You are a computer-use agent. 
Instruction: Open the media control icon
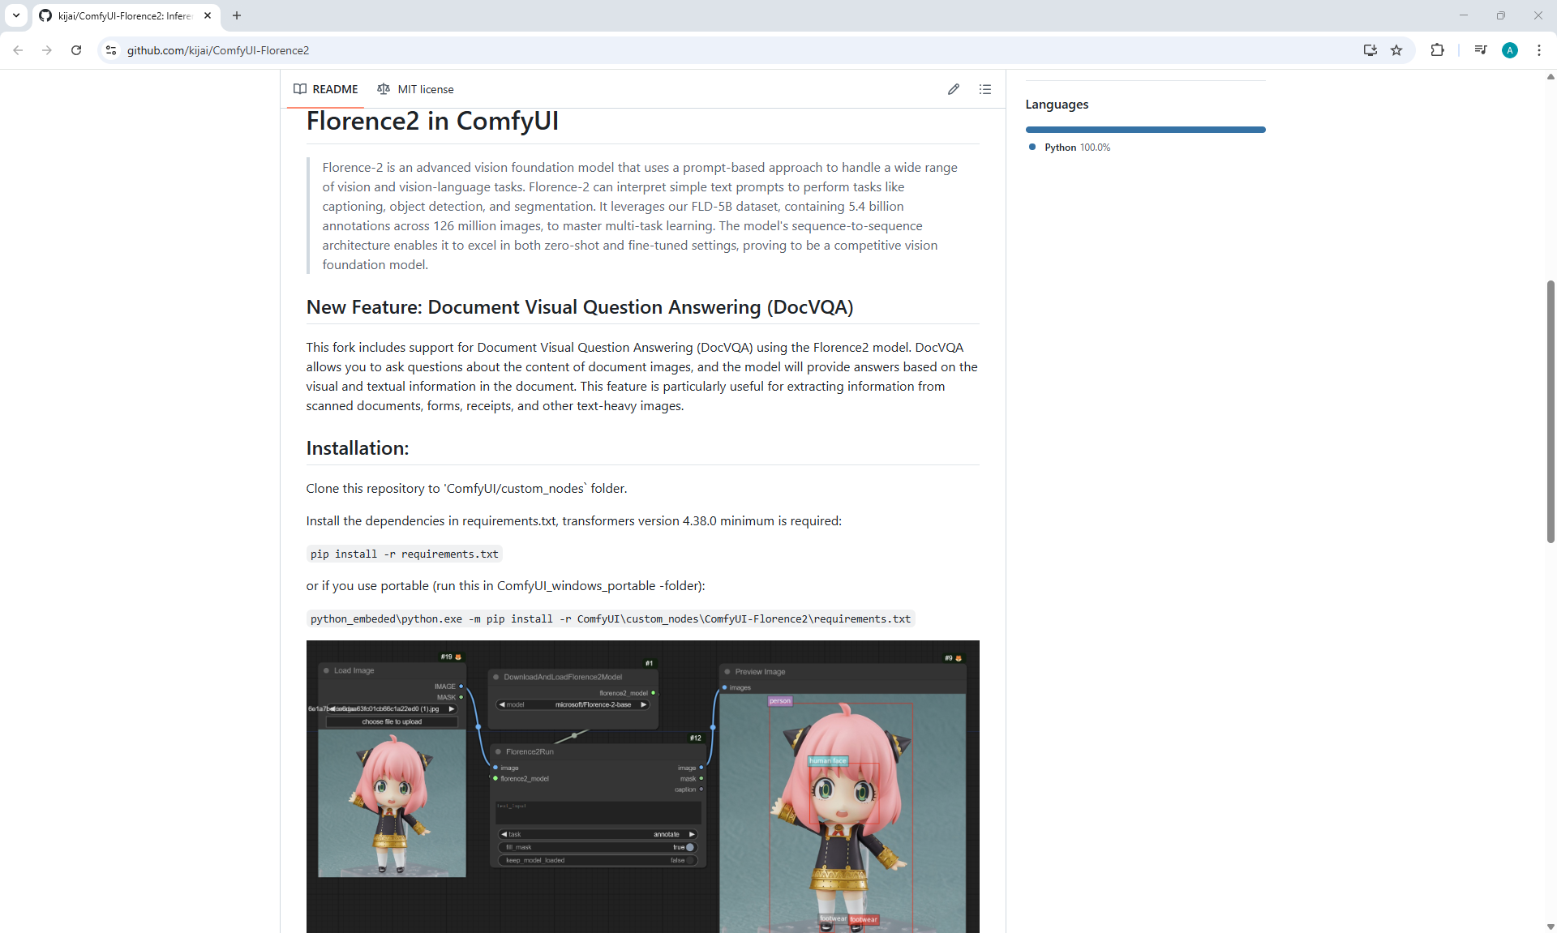(x=1480, y=50)
